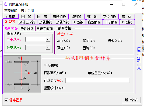Image resolution: width=144 pixels, height=106 pixels.
Task: Select the 热轧角钢 tab
Action: (x=63, y=22)
